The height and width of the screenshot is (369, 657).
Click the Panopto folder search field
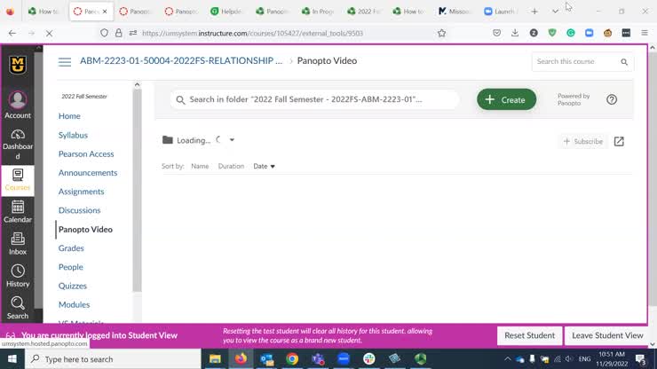click(315, 99)
